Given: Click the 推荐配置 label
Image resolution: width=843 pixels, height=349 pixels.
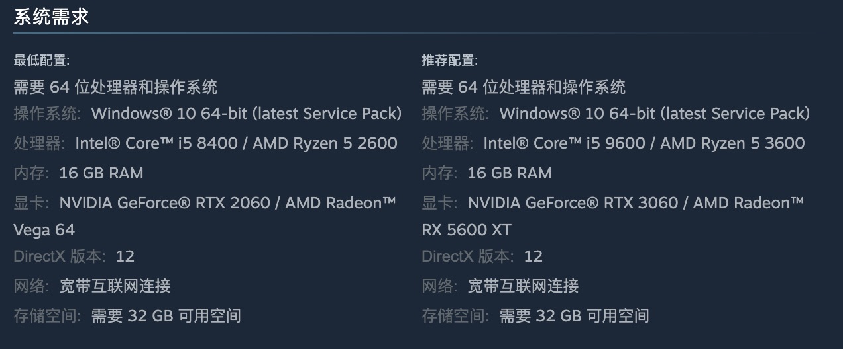Looking at the screenshot, I should click(x=449, y=61).
